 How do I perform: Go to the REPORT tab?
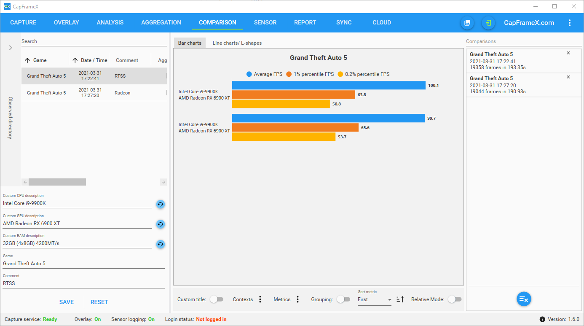305,23
